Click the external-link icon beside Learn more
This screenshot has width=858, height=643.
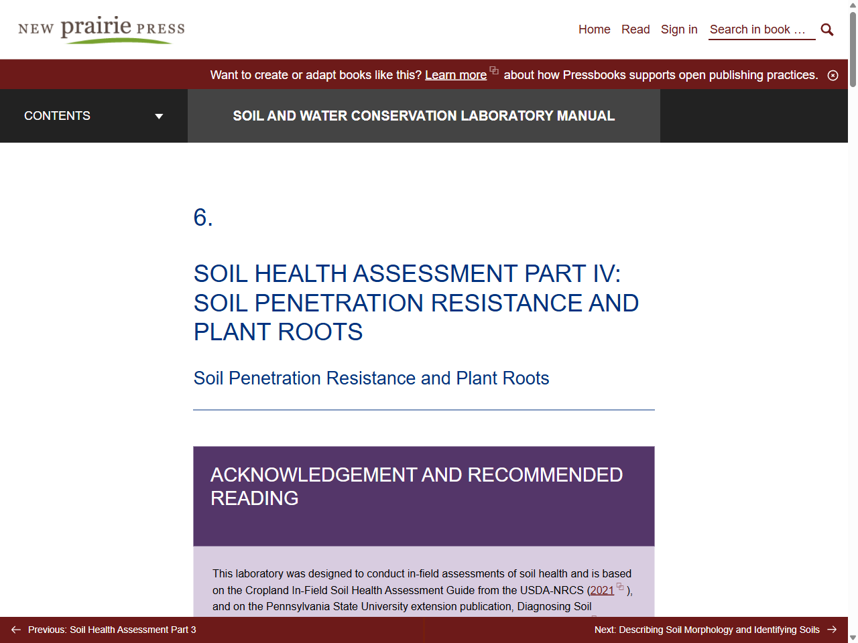pyautogui.click(x=494, y=70)
